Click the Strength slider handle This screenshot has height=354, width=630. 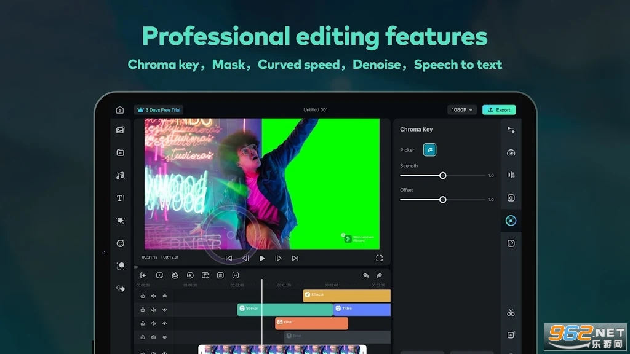point(443,175)
